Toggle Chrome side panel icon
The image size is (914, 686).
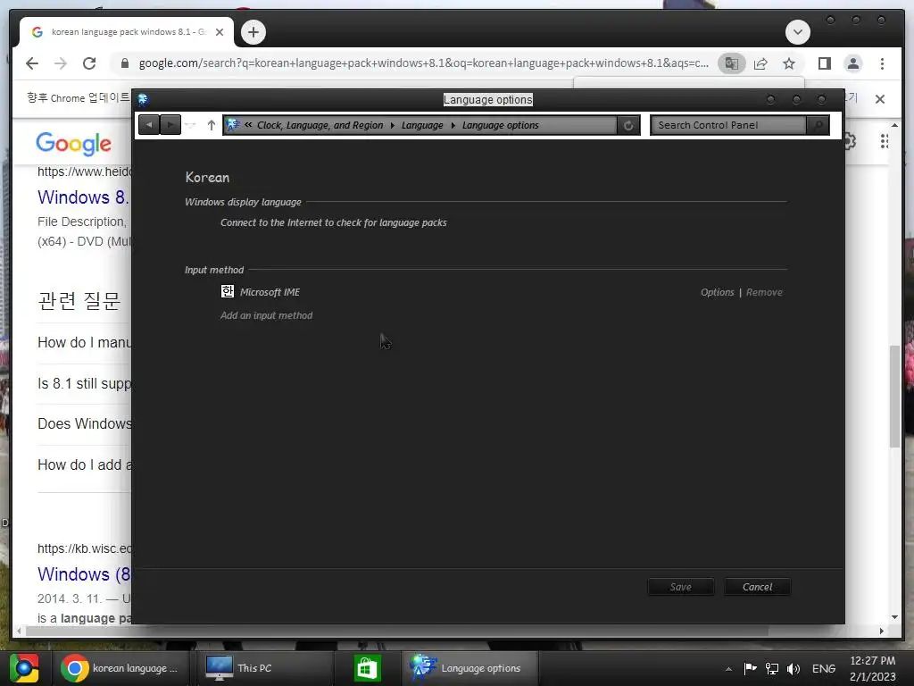(x=824, y=63)
